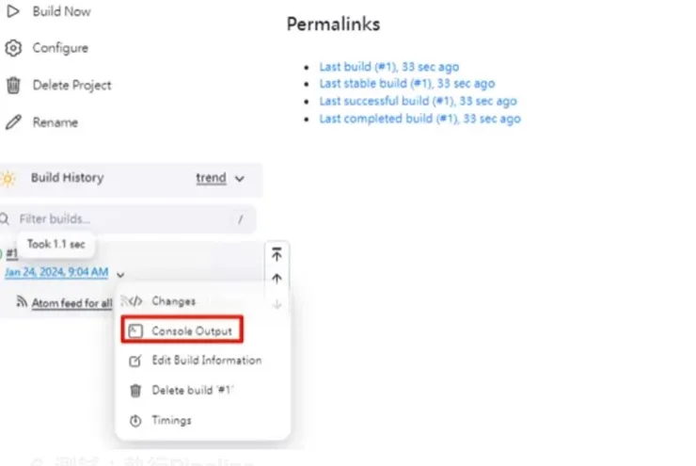Viewport: 696px width, 466px height.
Task: Click the Build Now play icon
Action: (12, 10)
